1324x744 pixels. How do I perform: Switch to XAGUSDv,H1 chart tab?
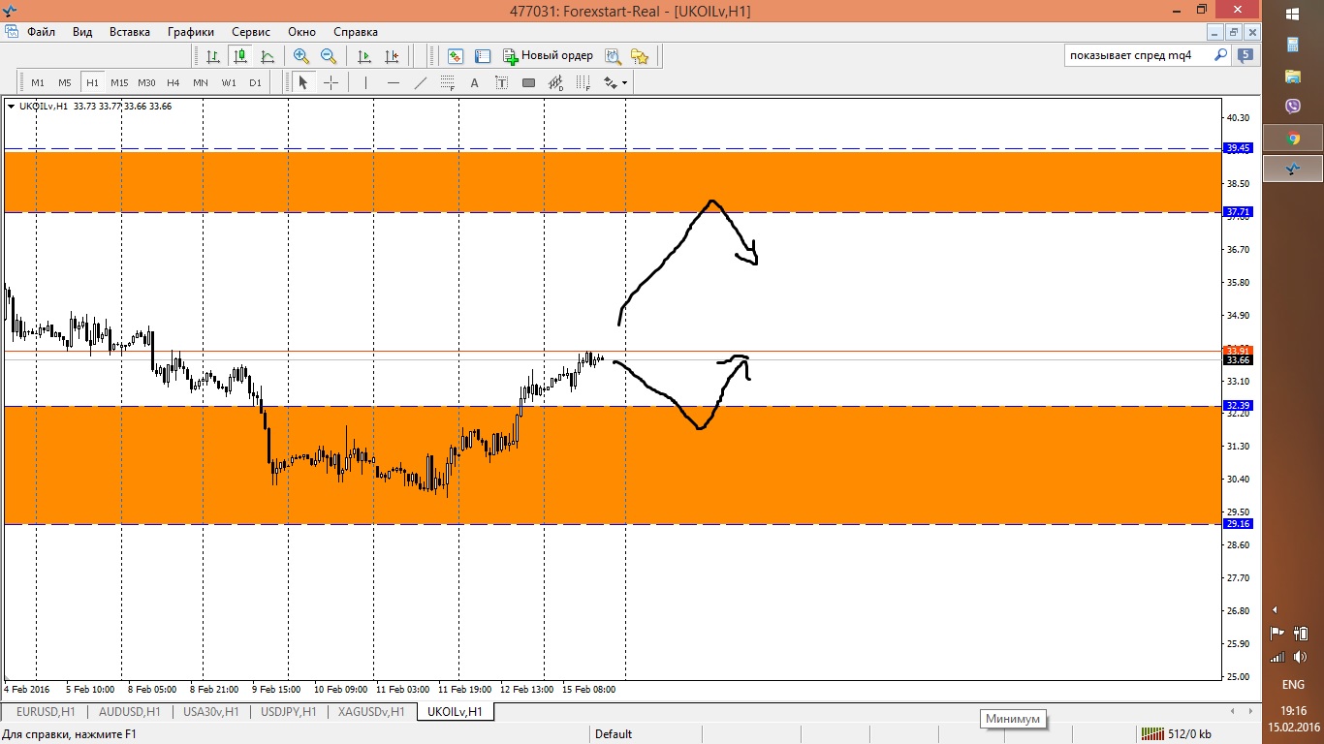[370, 712]
